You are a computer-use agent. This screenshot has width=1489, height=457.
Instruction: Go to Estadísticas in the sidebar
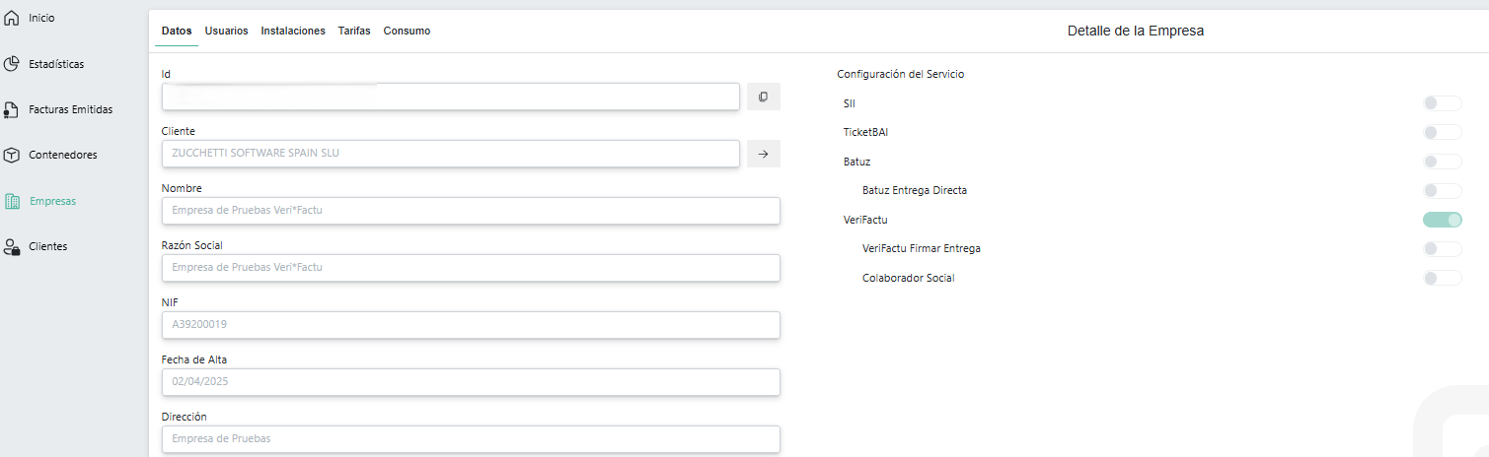(56, 64)
